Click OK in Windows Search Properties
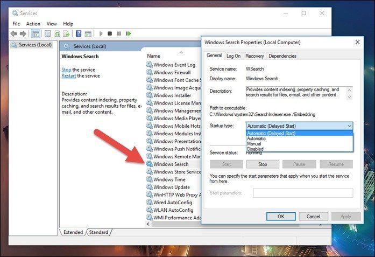375x257 pixels. tap(281, 217)
